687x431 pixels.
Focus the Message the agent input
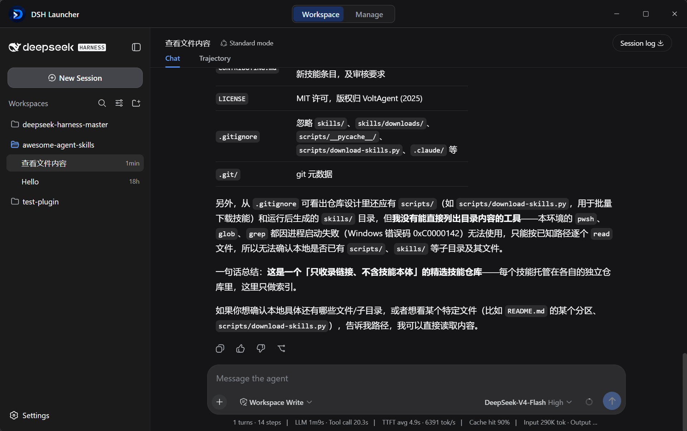(416, 378)
